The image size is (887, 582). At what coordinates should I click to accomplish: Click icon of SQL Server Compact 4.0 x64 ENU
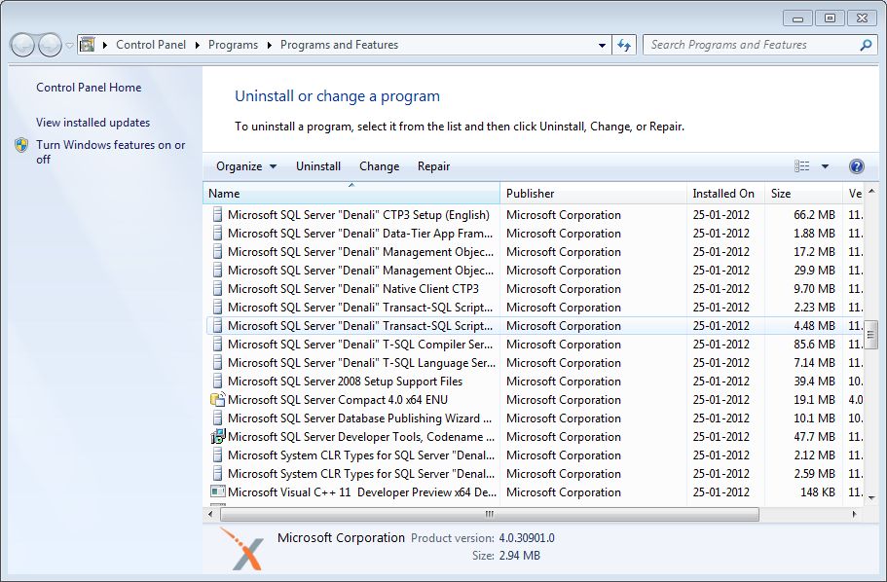(218, 399)
